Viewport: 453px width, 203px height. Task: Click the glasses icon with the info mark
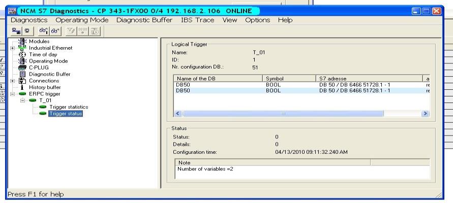pos(44,31)
